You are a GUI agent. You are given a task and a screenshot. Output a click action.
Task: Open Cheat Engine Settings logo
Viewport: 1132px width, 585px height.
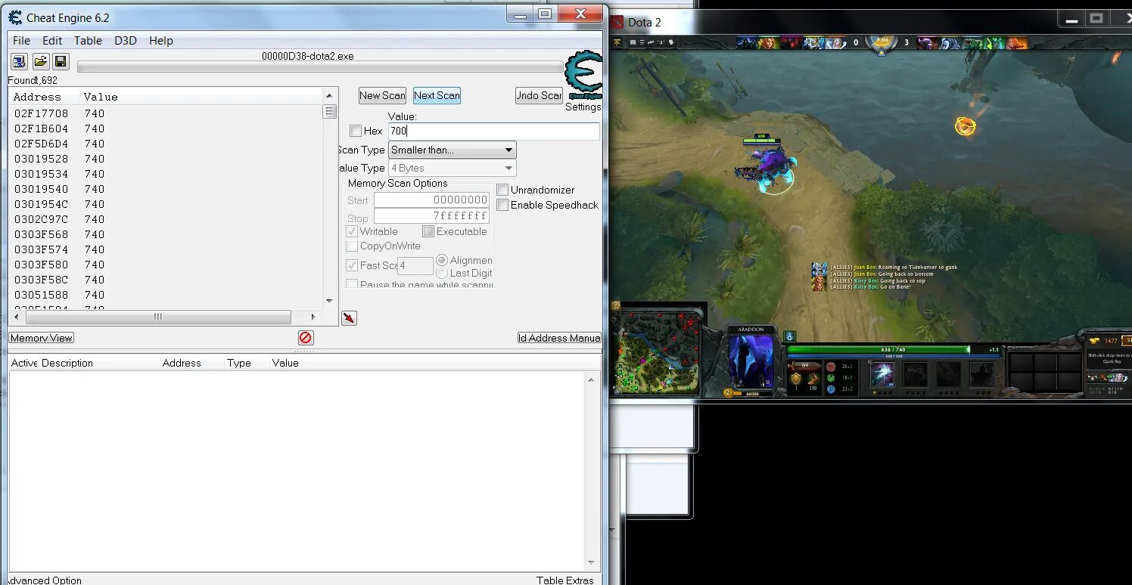point(583,76)
